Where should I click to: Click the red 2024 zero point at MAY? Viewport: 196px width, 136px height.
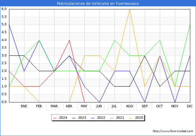tap(84, 102)
